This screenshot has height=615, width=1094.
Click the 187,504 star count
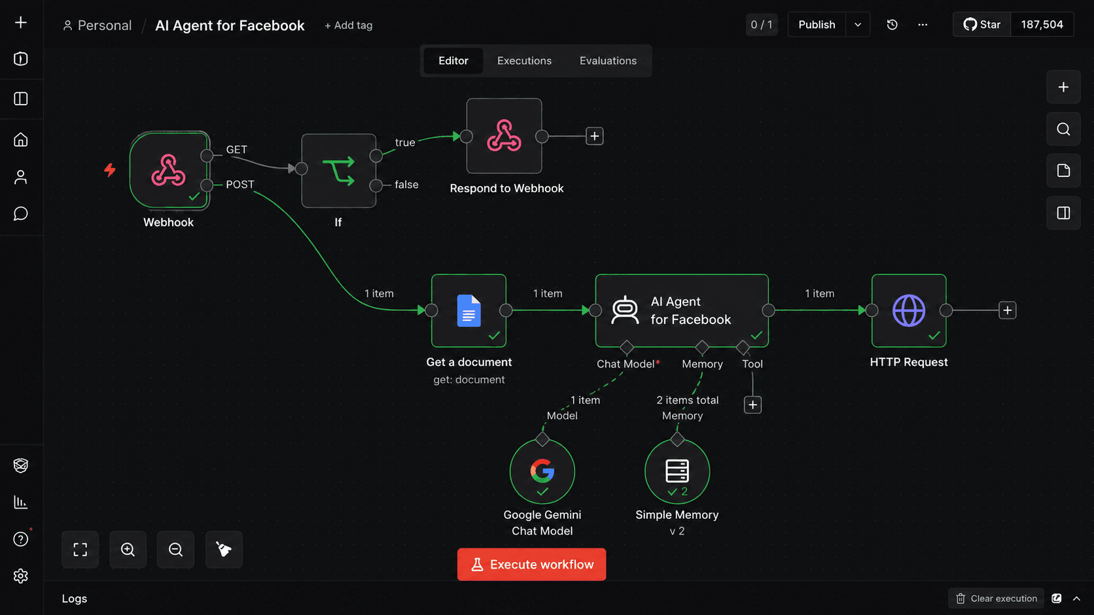1042,25
